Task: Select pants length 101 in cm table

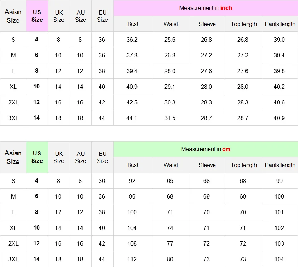Action: tap(279, 212)
